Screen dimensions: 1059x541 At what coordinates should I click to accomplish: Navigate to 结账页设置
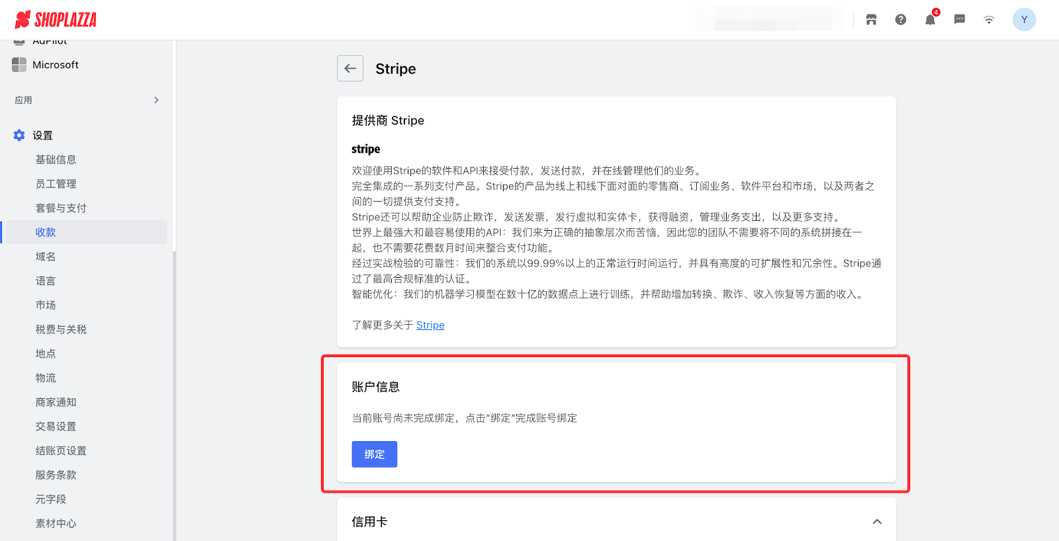(61, 451)
